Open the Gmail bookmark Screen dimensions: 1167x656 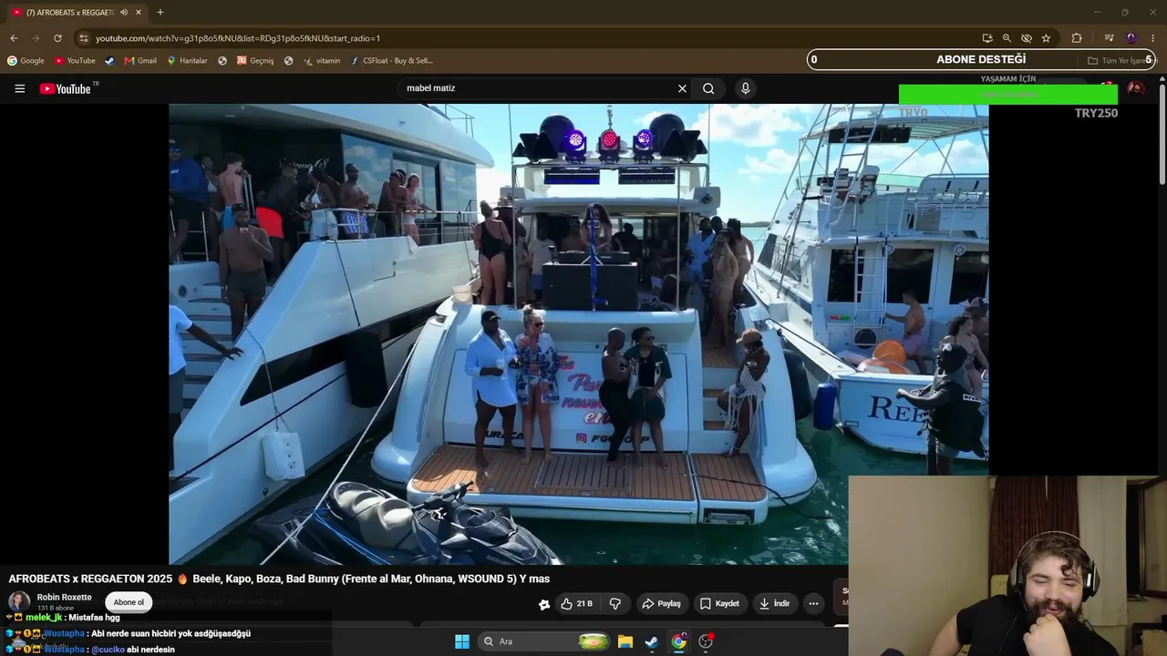pos(140,61)
